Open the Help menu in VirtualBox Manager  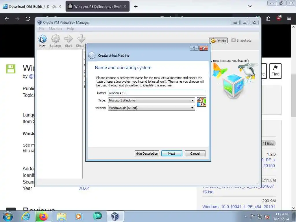click(70, 29)
